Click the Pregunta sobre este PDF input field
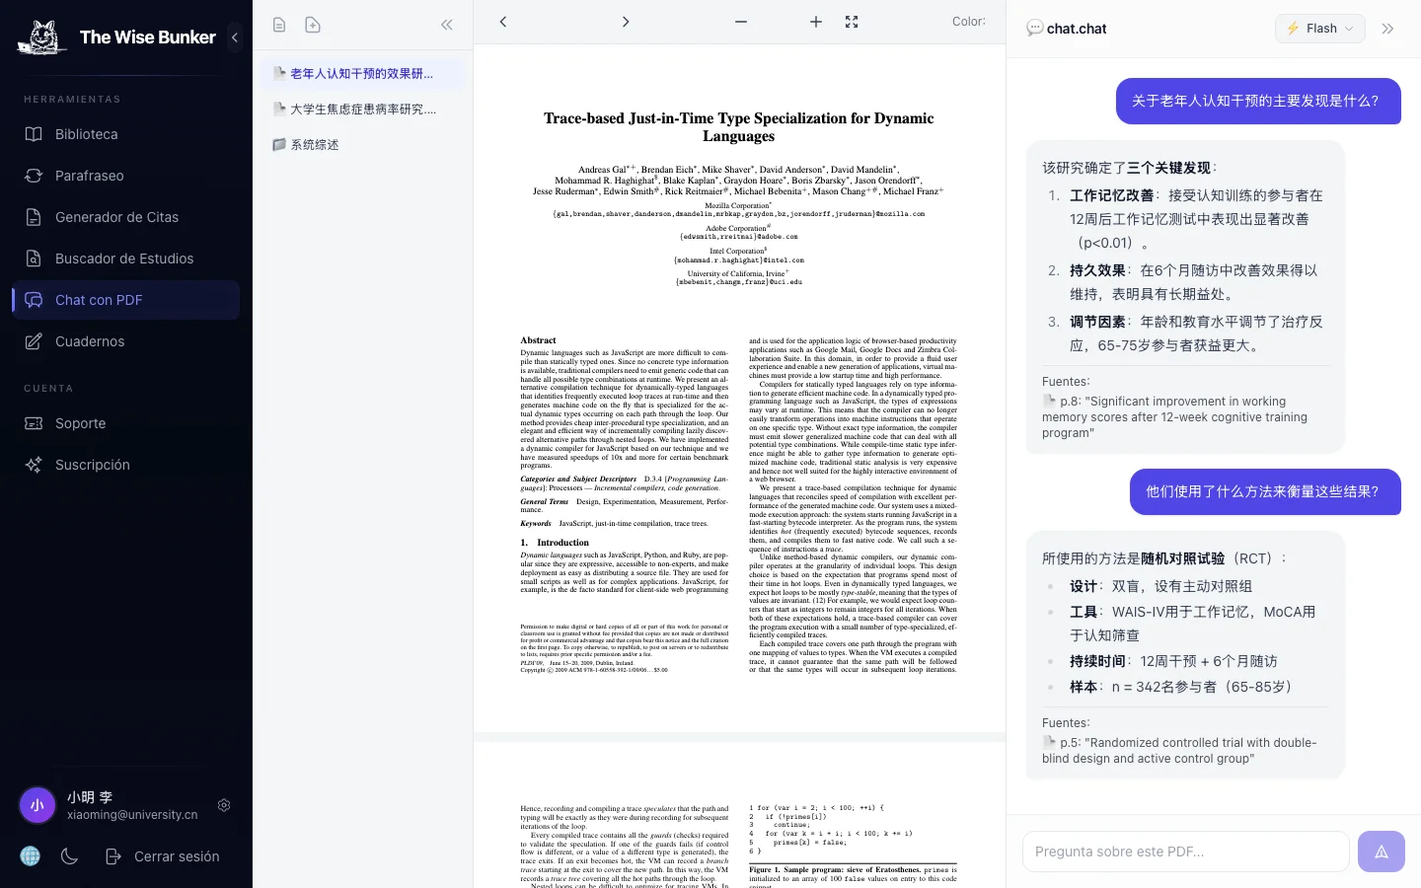 pos(1184,851)
